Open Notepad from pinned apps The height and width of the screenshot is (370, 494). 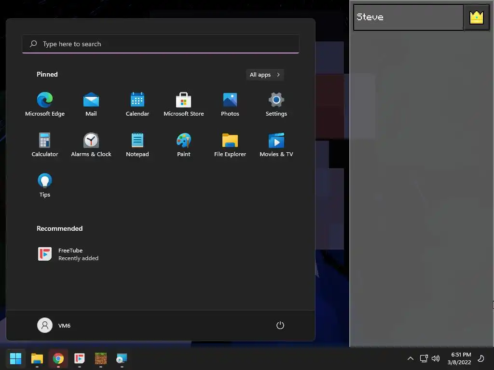click(137, 145)
